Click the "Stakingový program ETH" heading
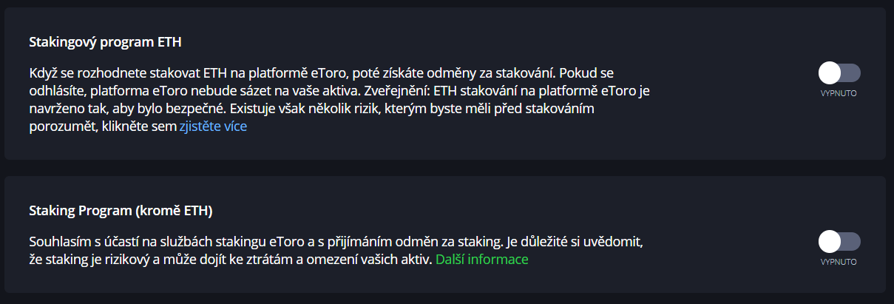This screenshot has height=304, width=894. (105, 42)
